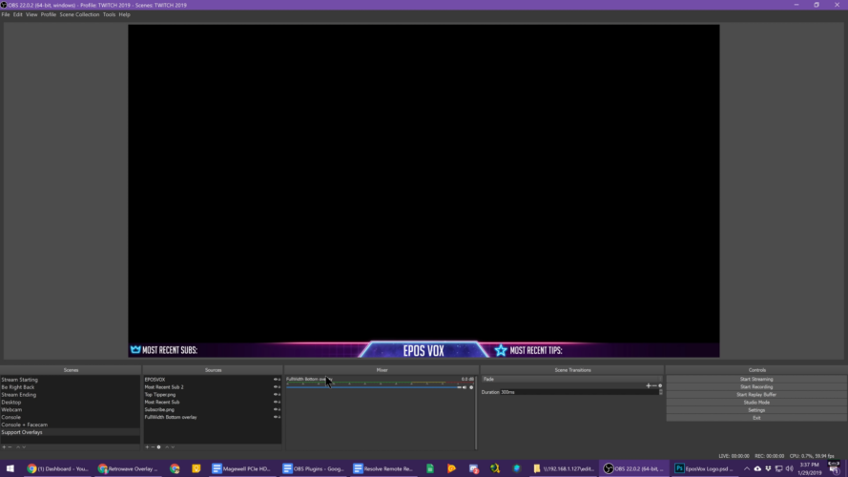Screen dimensions: 848x477
Task: Toggle visibility of Top Tipper.png source
Action: coord(276,395)
